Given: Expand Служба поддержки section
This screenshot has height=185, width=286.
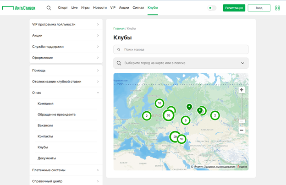Looking at the screenshot, I should click(x=66, y=47).
